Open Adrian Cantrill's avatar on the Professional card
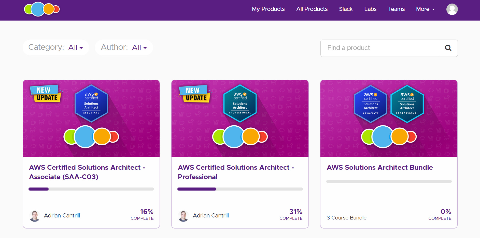Image resolution: width=480 pixels, height=238 pixels. 183,216
